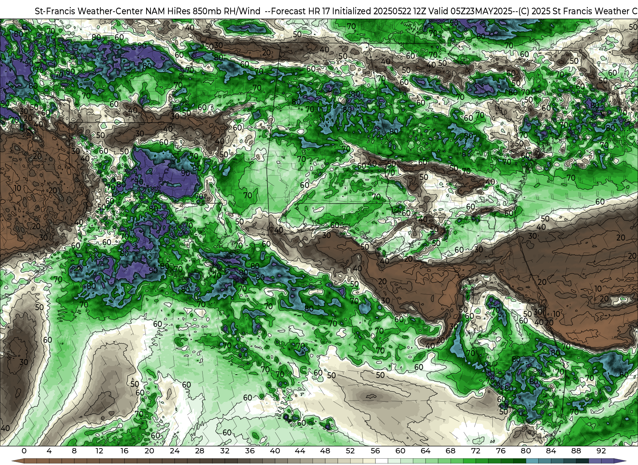Click the '12' label on the color scale
Screen dimensions: 638x465
click(x=99, y=451)
